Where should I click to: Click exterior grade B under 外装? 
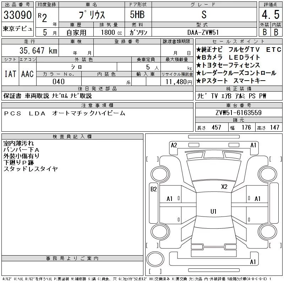tap(264, 32)
